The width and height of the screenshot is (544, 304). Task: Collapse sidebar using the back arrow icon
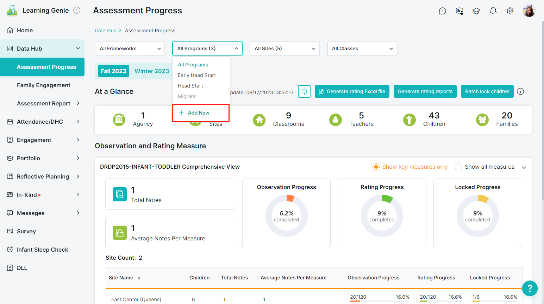click(x=77, y=11)
